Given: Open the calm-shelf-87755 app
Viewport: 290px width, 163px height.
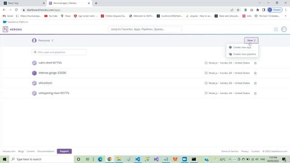Looking at the screenshot, I should click(x=50, y=62).
